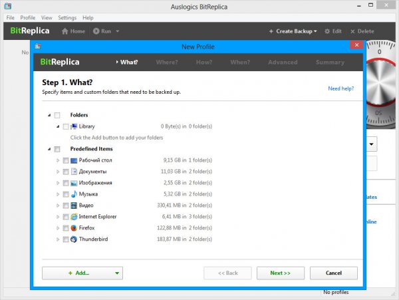Select the Firefox checkbox
The image size is (399, 300).
click(66, 228)
